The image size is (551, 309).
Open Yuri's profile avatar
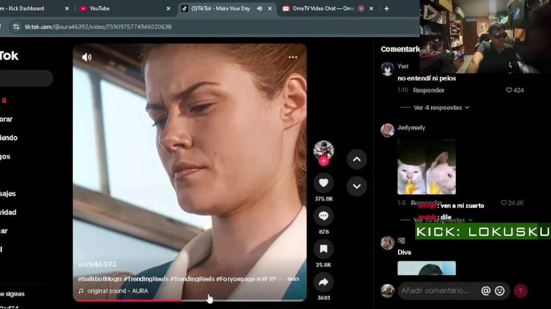click(387, 69)
